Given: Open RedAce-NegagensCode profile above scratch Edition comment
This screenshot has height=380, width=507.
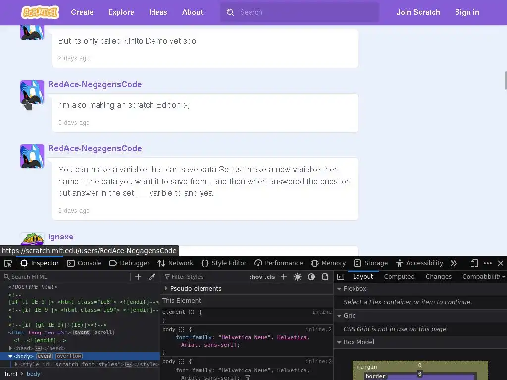Looking at the screenshot, I should click(x=95, y=84).
